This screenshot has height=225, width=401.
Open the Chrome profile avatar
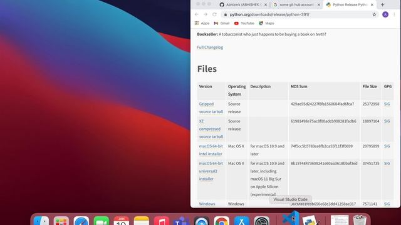click(385, 14)
